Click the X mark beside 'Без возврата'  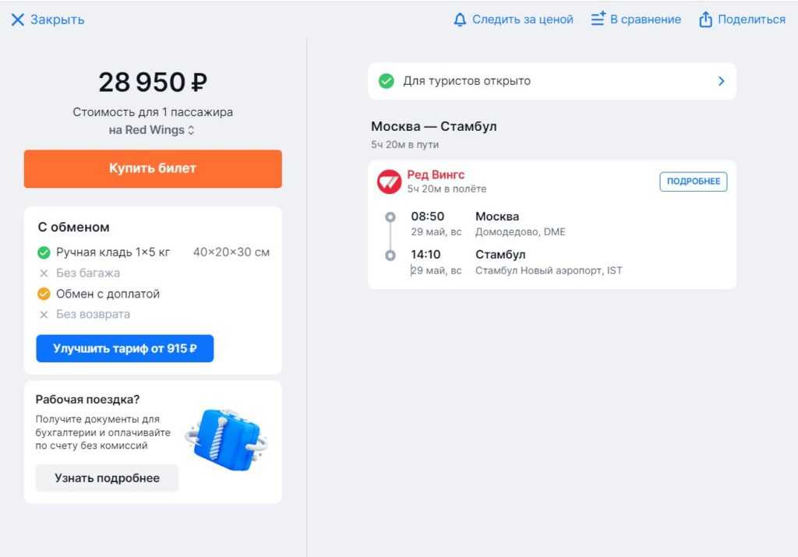(44, 315)
